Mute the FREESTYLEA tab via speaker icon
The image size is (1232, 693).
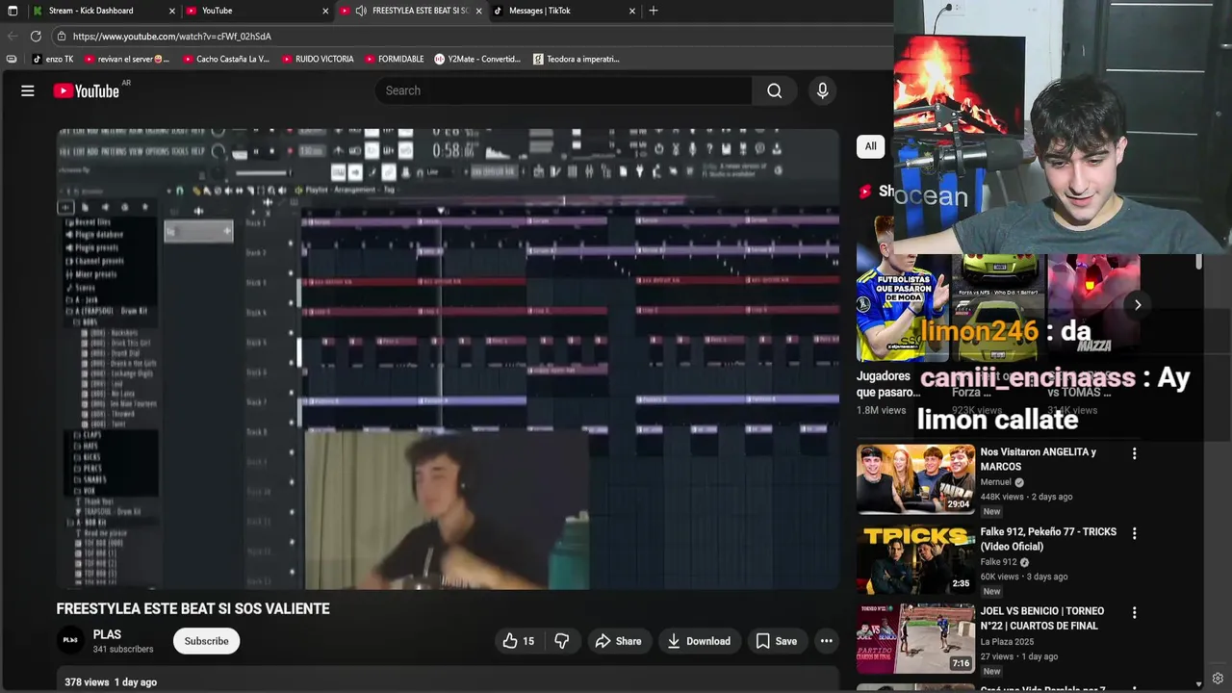coord(361,11)
